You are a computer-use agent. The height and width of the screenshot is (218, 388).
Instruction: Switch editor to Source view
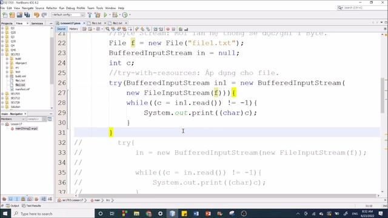click(x=61, y=29)
